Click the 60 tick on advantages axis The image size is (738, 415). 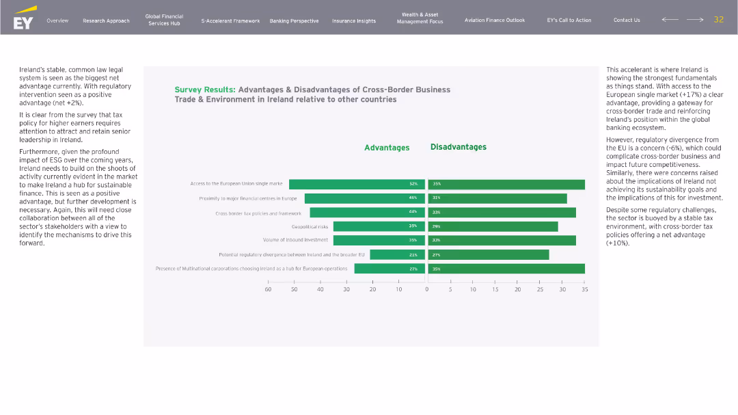click(x=268, y=289)
